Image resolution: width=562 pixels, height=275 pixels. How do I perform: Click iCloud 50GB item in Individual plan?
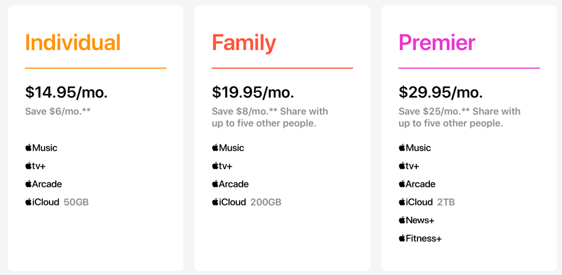[57, 202]
